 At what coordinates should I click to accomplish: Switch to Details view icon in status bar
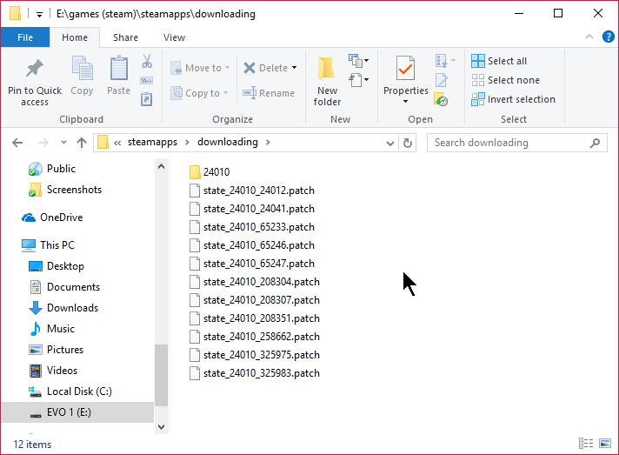tap(586, 444)
